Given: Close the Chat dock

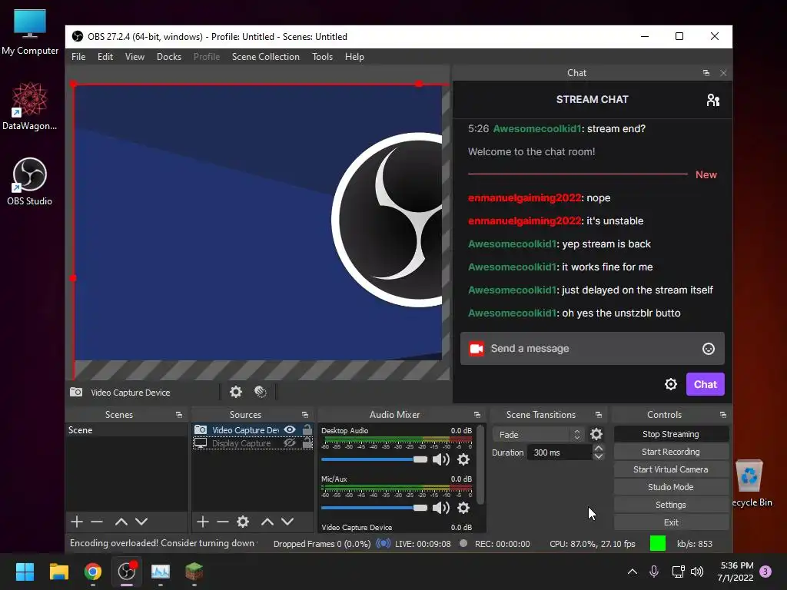Looking at the screenshot, I should tap(723, 73).
